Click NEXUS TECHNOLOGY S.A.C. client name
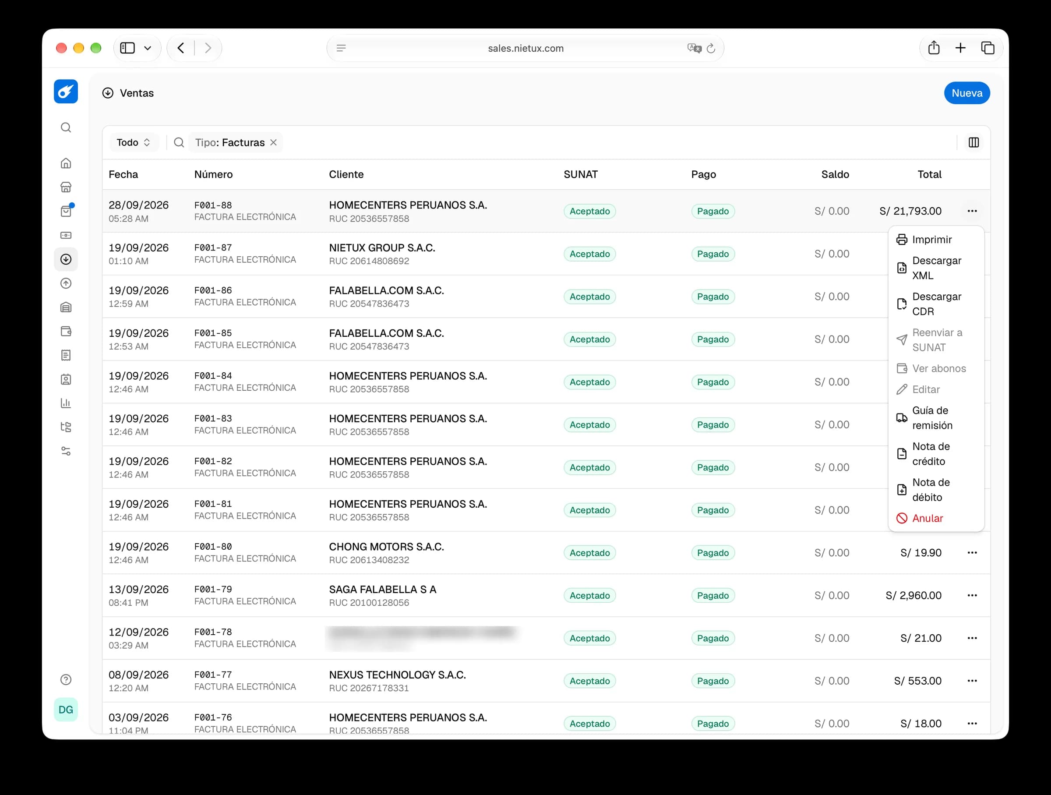The height and width of the screenshot is (795, 1051). tap(397, 675)
